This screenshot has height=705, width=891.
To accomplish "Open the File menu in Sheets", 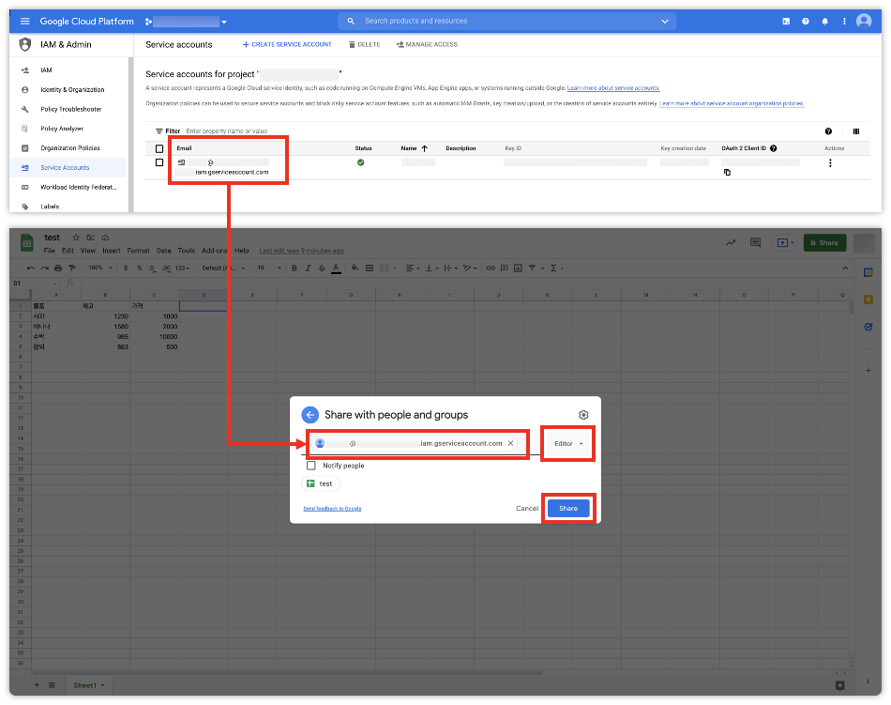I will pyautogui.click(x=50, y=251).
